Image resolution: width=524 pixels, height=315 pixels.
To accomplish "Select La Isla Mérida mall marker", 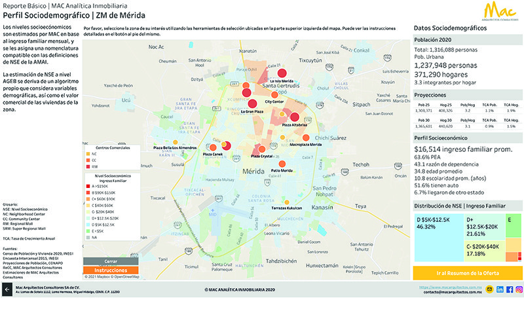I will point(282,73).
